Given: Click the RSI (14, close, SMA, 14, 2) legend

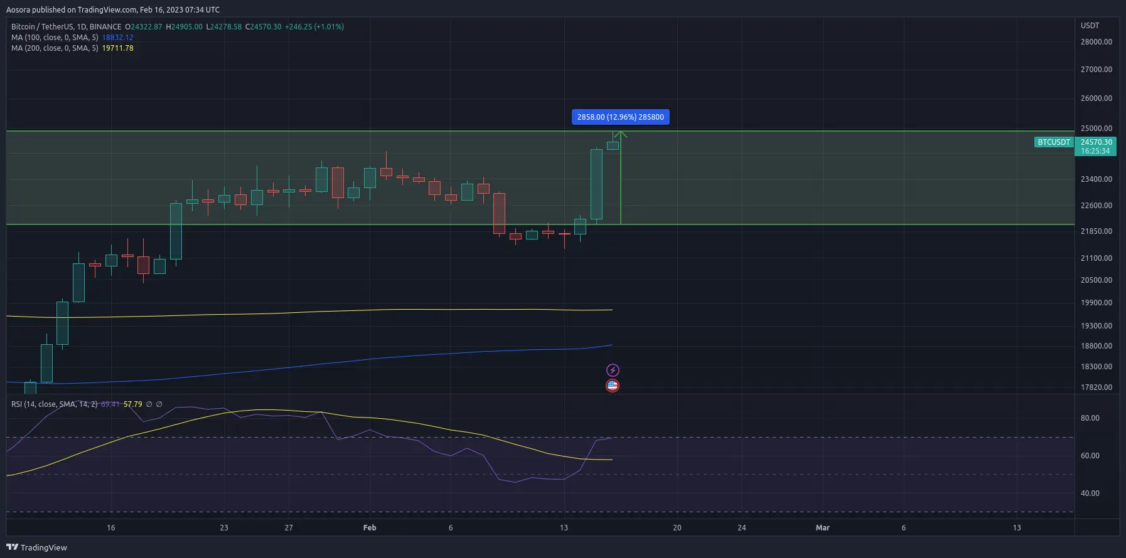Looking at the screenshot, I should (x=54, y=404).
